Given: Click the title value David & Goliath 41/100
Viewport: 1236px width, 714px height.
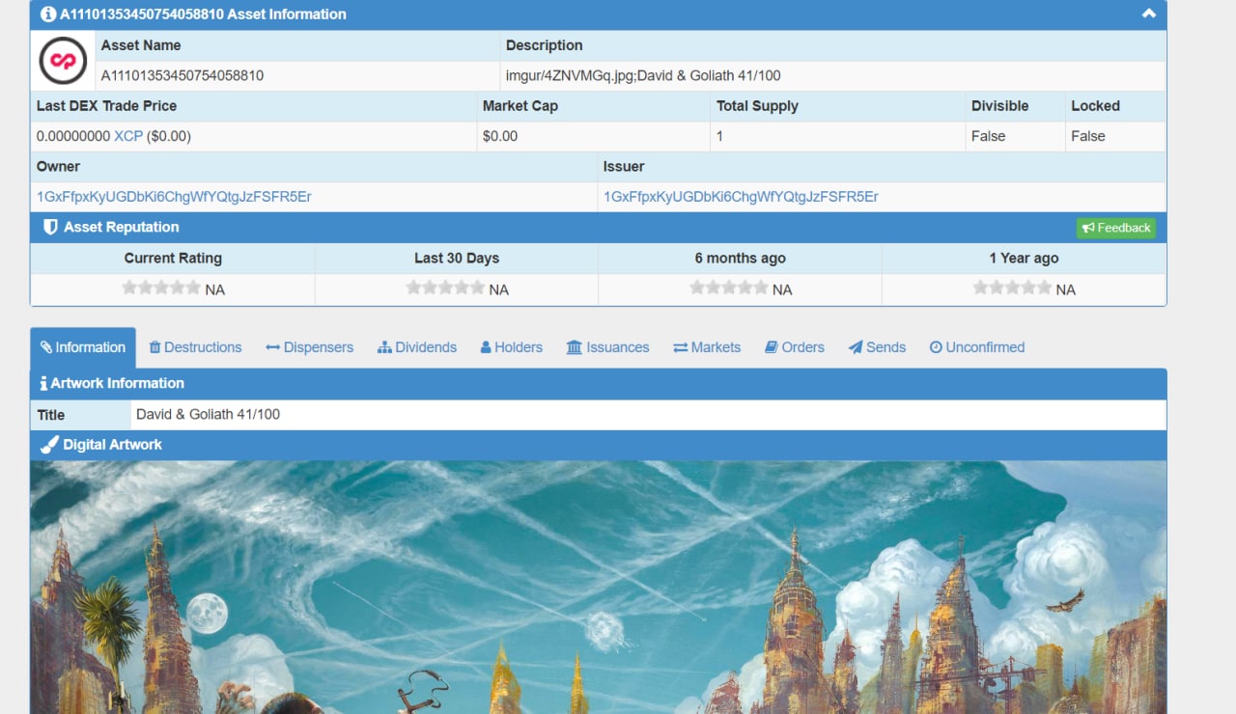Looking at the screenshot, I should (208, 414).
